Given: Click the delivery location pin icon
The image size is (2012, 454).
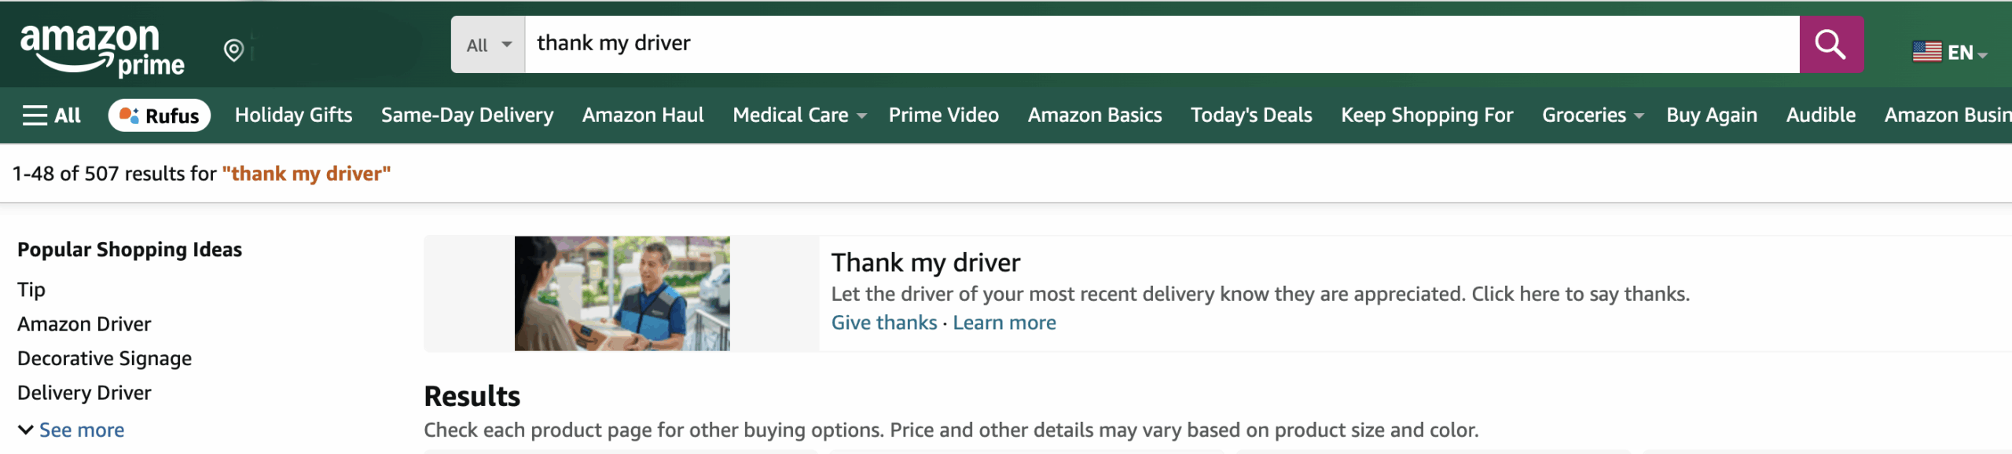Looking at the screenshot, I should pyautogui.click(x=233, y=50).
